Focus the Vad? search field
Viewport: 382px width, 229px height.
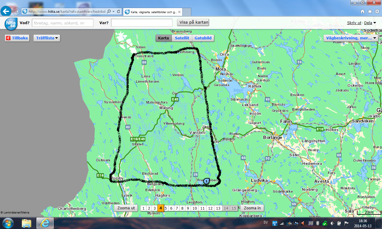[x=62, y=23]
